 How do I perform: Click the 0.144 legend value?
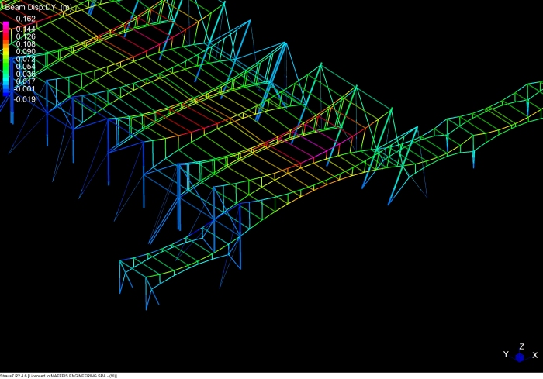[x=26, y=29]
